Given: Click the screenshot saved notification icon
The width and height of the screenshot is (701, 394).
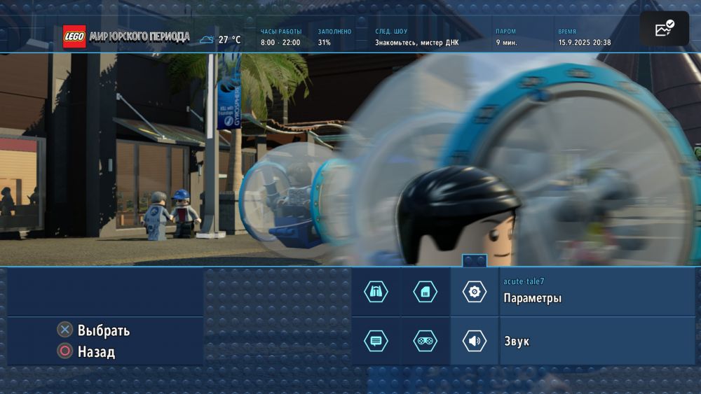Looking at the screenshot, I should click(665, 28).
